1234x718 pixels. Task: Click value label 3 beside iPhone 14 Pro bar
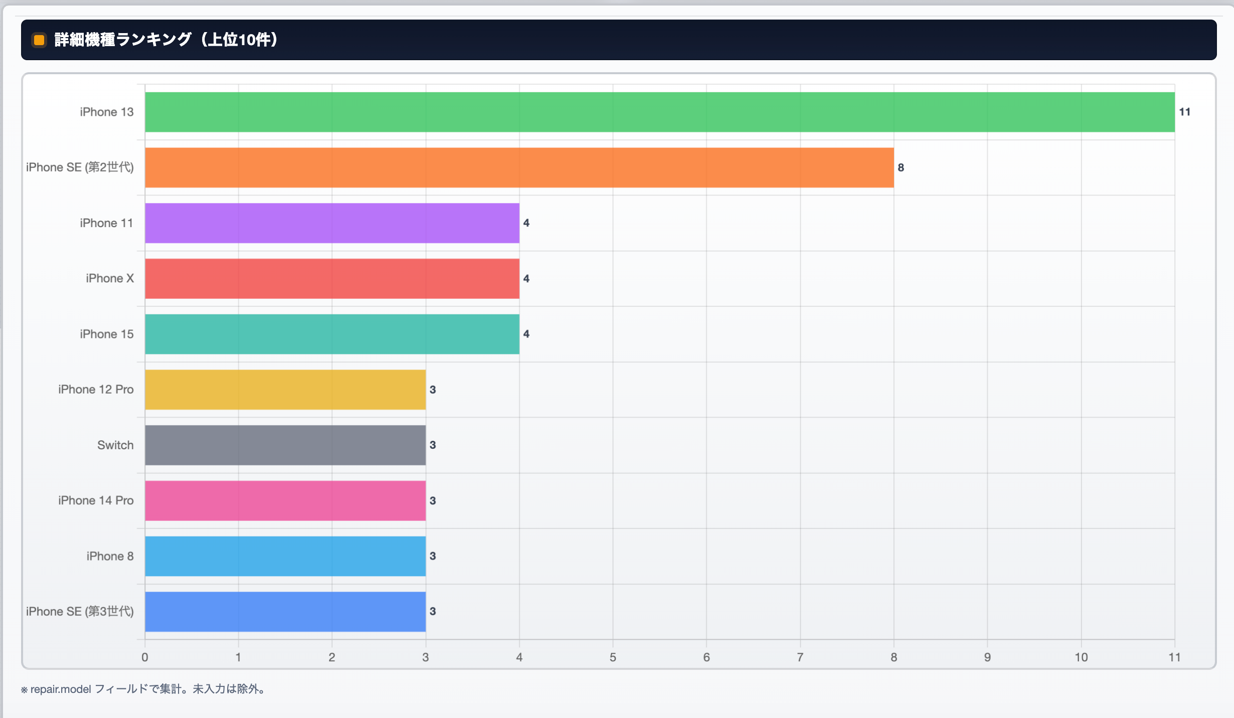[x=433, y=500]
